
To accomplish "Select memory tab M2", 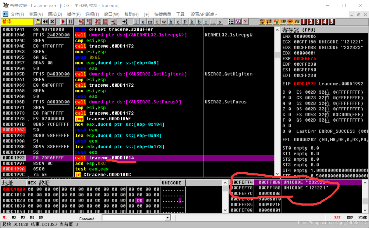I will pyautogui.click(x=14, y=218).
